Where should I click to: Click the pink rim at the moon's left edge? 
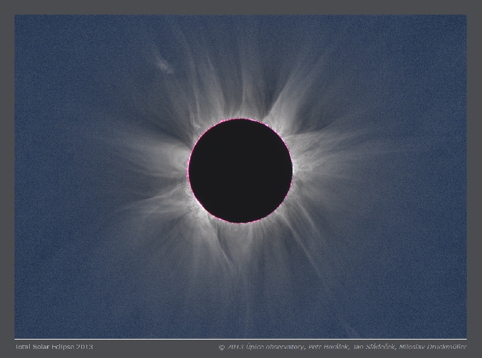(x=188, y=171)
